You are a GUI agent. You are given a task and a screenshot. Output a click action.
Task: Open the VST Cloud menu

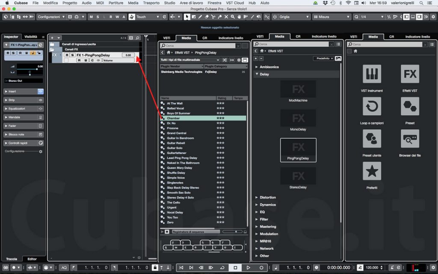[x=235, y=3]
